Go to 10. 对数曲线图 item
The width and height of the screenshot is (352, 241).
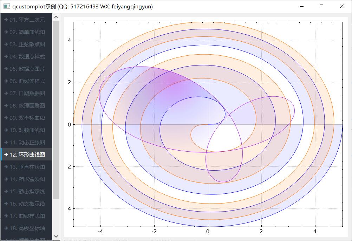27,130
